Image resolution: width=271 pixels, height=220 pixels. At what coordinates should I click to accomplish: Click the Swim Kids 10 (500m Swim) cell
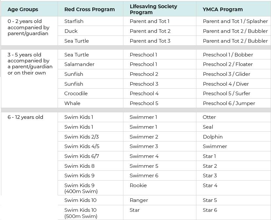81,213
